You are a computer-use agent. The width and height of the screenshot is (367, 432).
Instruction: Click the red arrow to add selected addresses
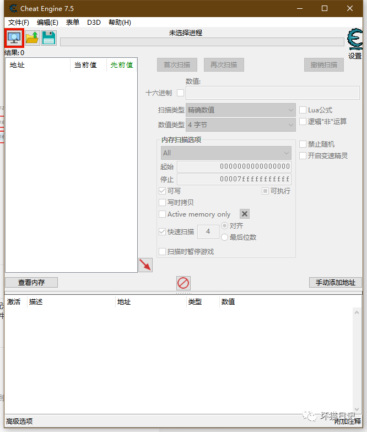(x=145, y=265)
